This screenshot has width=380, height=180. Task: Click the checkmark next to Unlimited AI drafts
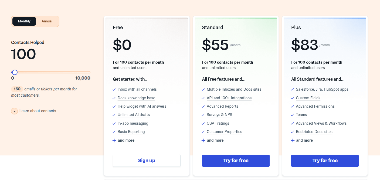pyautogui.click(x=114, y=115)
